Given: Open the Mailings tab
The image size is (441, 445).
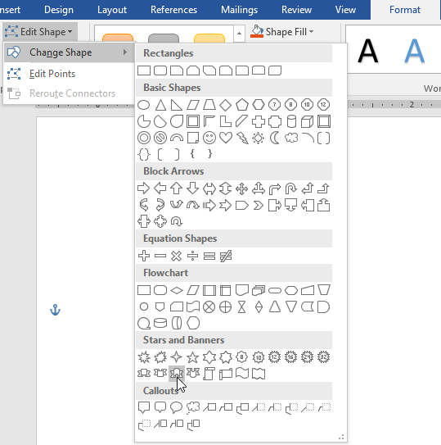Looking at the screenshot, I should [239, 10].
